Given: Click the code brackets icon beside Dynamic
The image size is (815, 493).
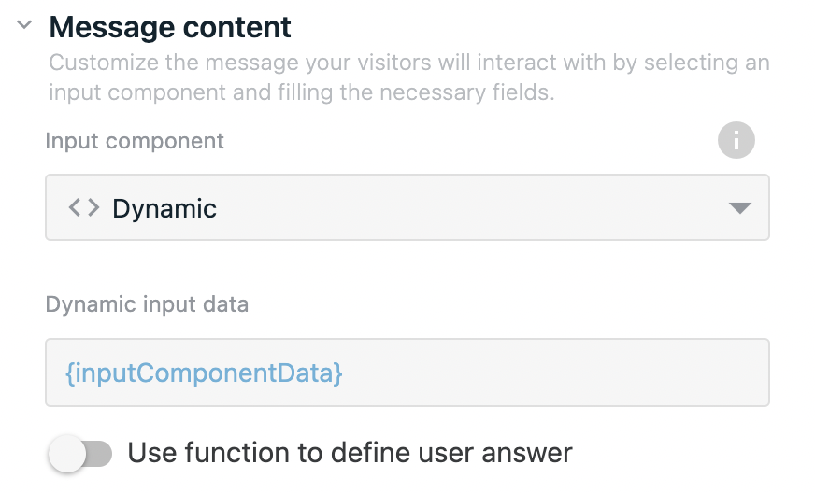Looking at the screenshot, I should [x=84, y=208].
